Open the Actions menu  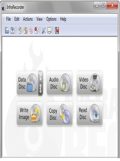(x=28, y=19)
